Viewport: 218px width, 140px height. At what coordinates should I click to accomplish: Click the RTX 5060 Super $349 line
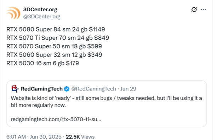coord(54,55)
